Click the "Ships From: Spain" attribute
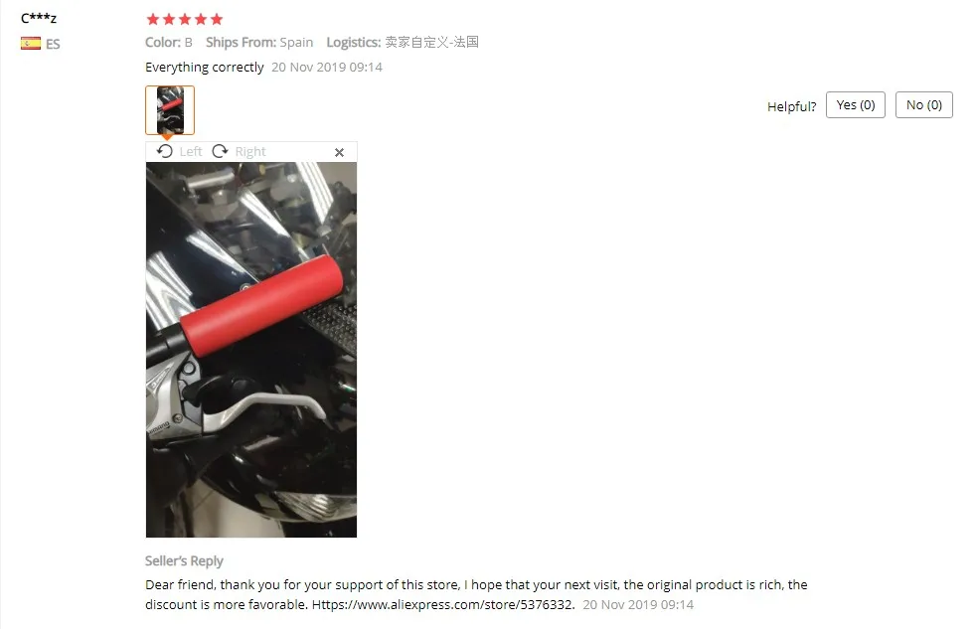 coord(259,43)
